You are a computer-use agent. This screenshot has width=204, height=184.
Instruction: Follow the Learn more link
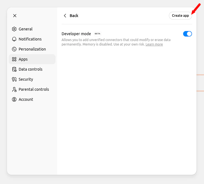coord(154,44)
